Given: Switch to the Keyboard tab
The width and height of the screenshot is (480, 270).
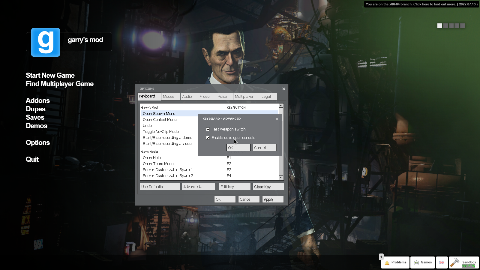Looking at the screenshot, I should pos(149,96).
